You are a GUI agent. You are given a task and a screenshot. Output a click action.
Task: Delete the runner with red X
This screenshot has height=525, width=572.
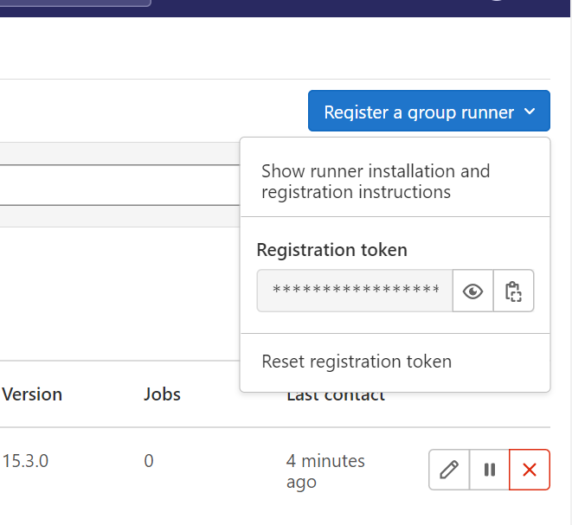point(530,470)
